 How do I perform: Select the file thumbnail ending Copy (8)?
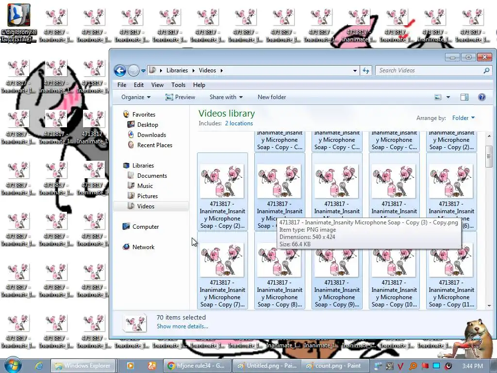[x=280, y=271]
